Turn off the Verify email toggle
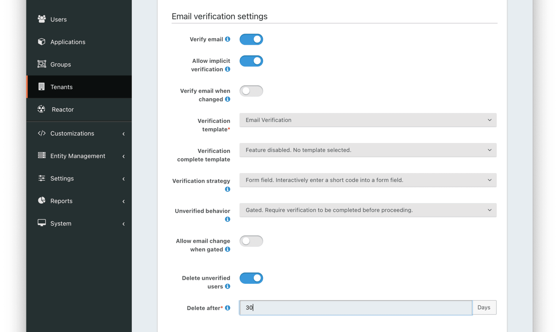Screen dimensions: 559x332 click(x=251, y=39)
